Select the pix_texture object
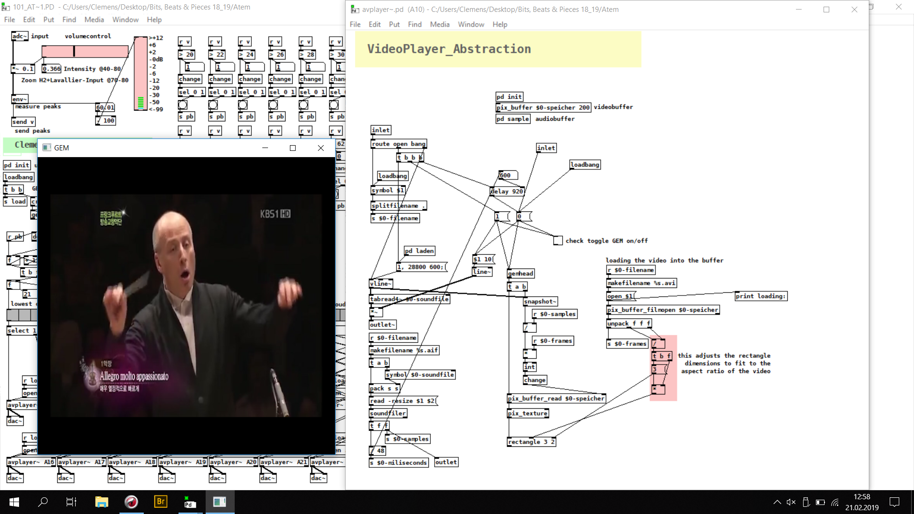Image resolution: width=914 pixels, height=514 pixels. pyautogui.click(x=528, y=414)
